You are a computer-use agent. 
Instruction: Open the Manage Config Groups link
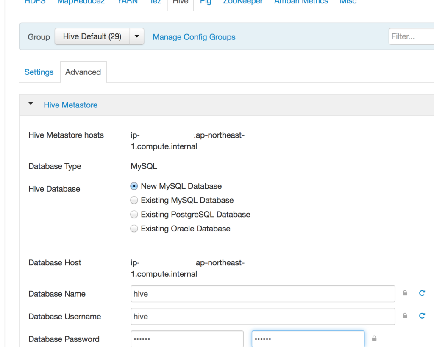[x=194, y=37]
